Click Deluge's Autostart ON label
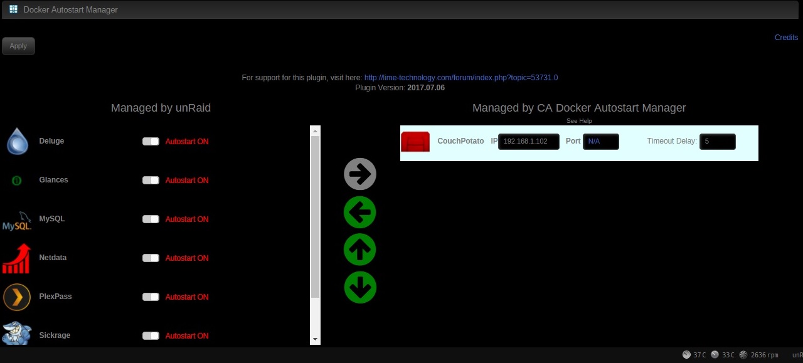 click(187, 142)
